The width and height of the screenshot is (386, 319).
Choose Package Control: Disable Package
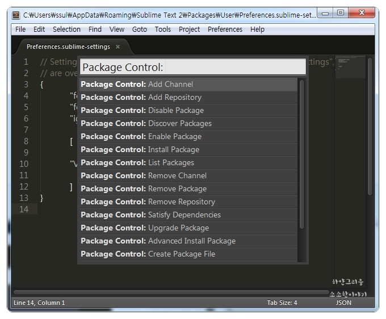coord(188,111)
